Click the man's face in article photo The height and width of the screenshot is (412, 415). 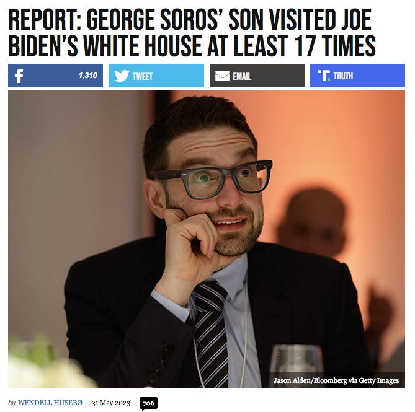pos(216,189)
